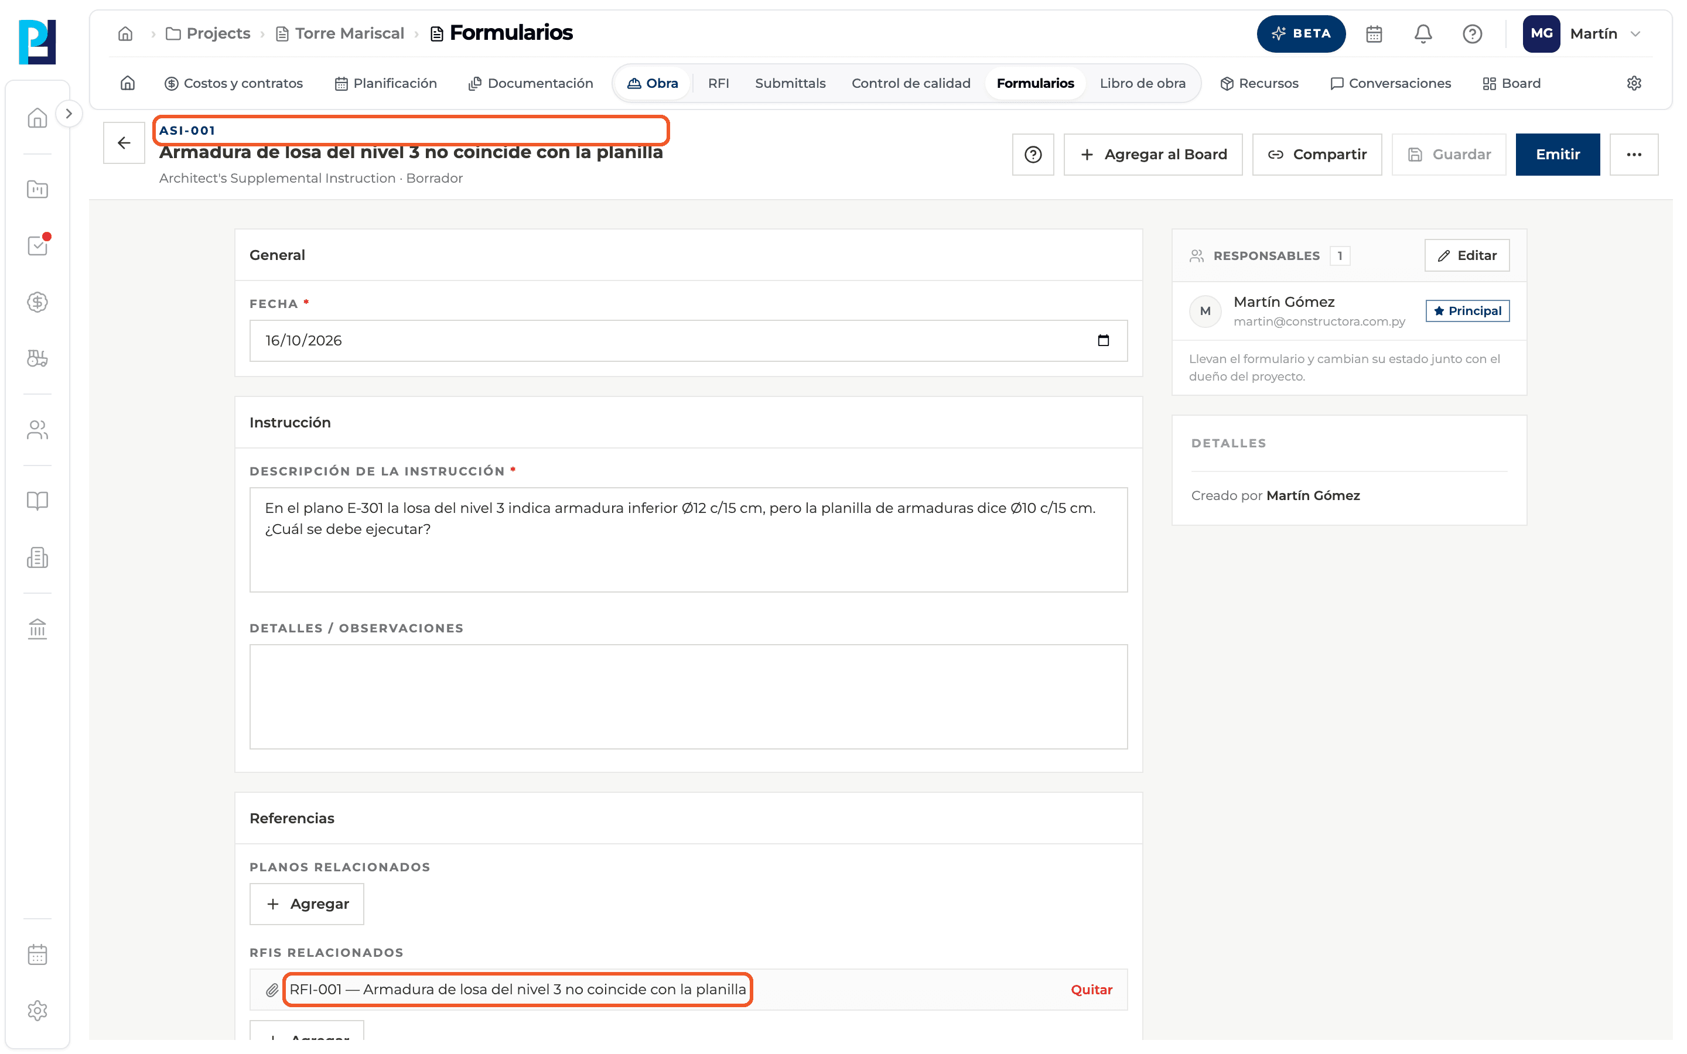Click the app logo in the sidebar
This screenshot has height=1054, width=1687.
pos(37,42)
